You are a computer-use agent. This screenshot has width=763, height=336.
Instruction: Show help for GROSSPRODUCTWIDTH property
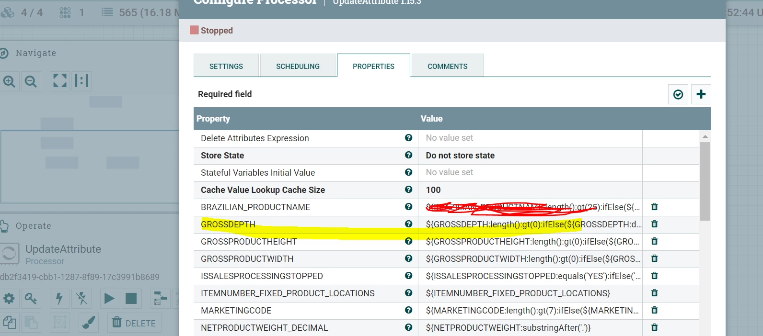(408, 258)
